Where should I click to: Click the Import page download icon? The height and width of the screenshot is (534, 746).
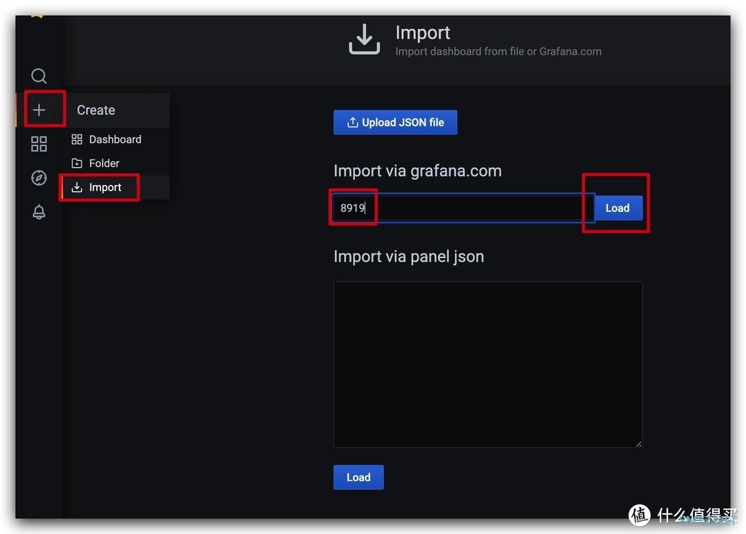coord(365,39)
